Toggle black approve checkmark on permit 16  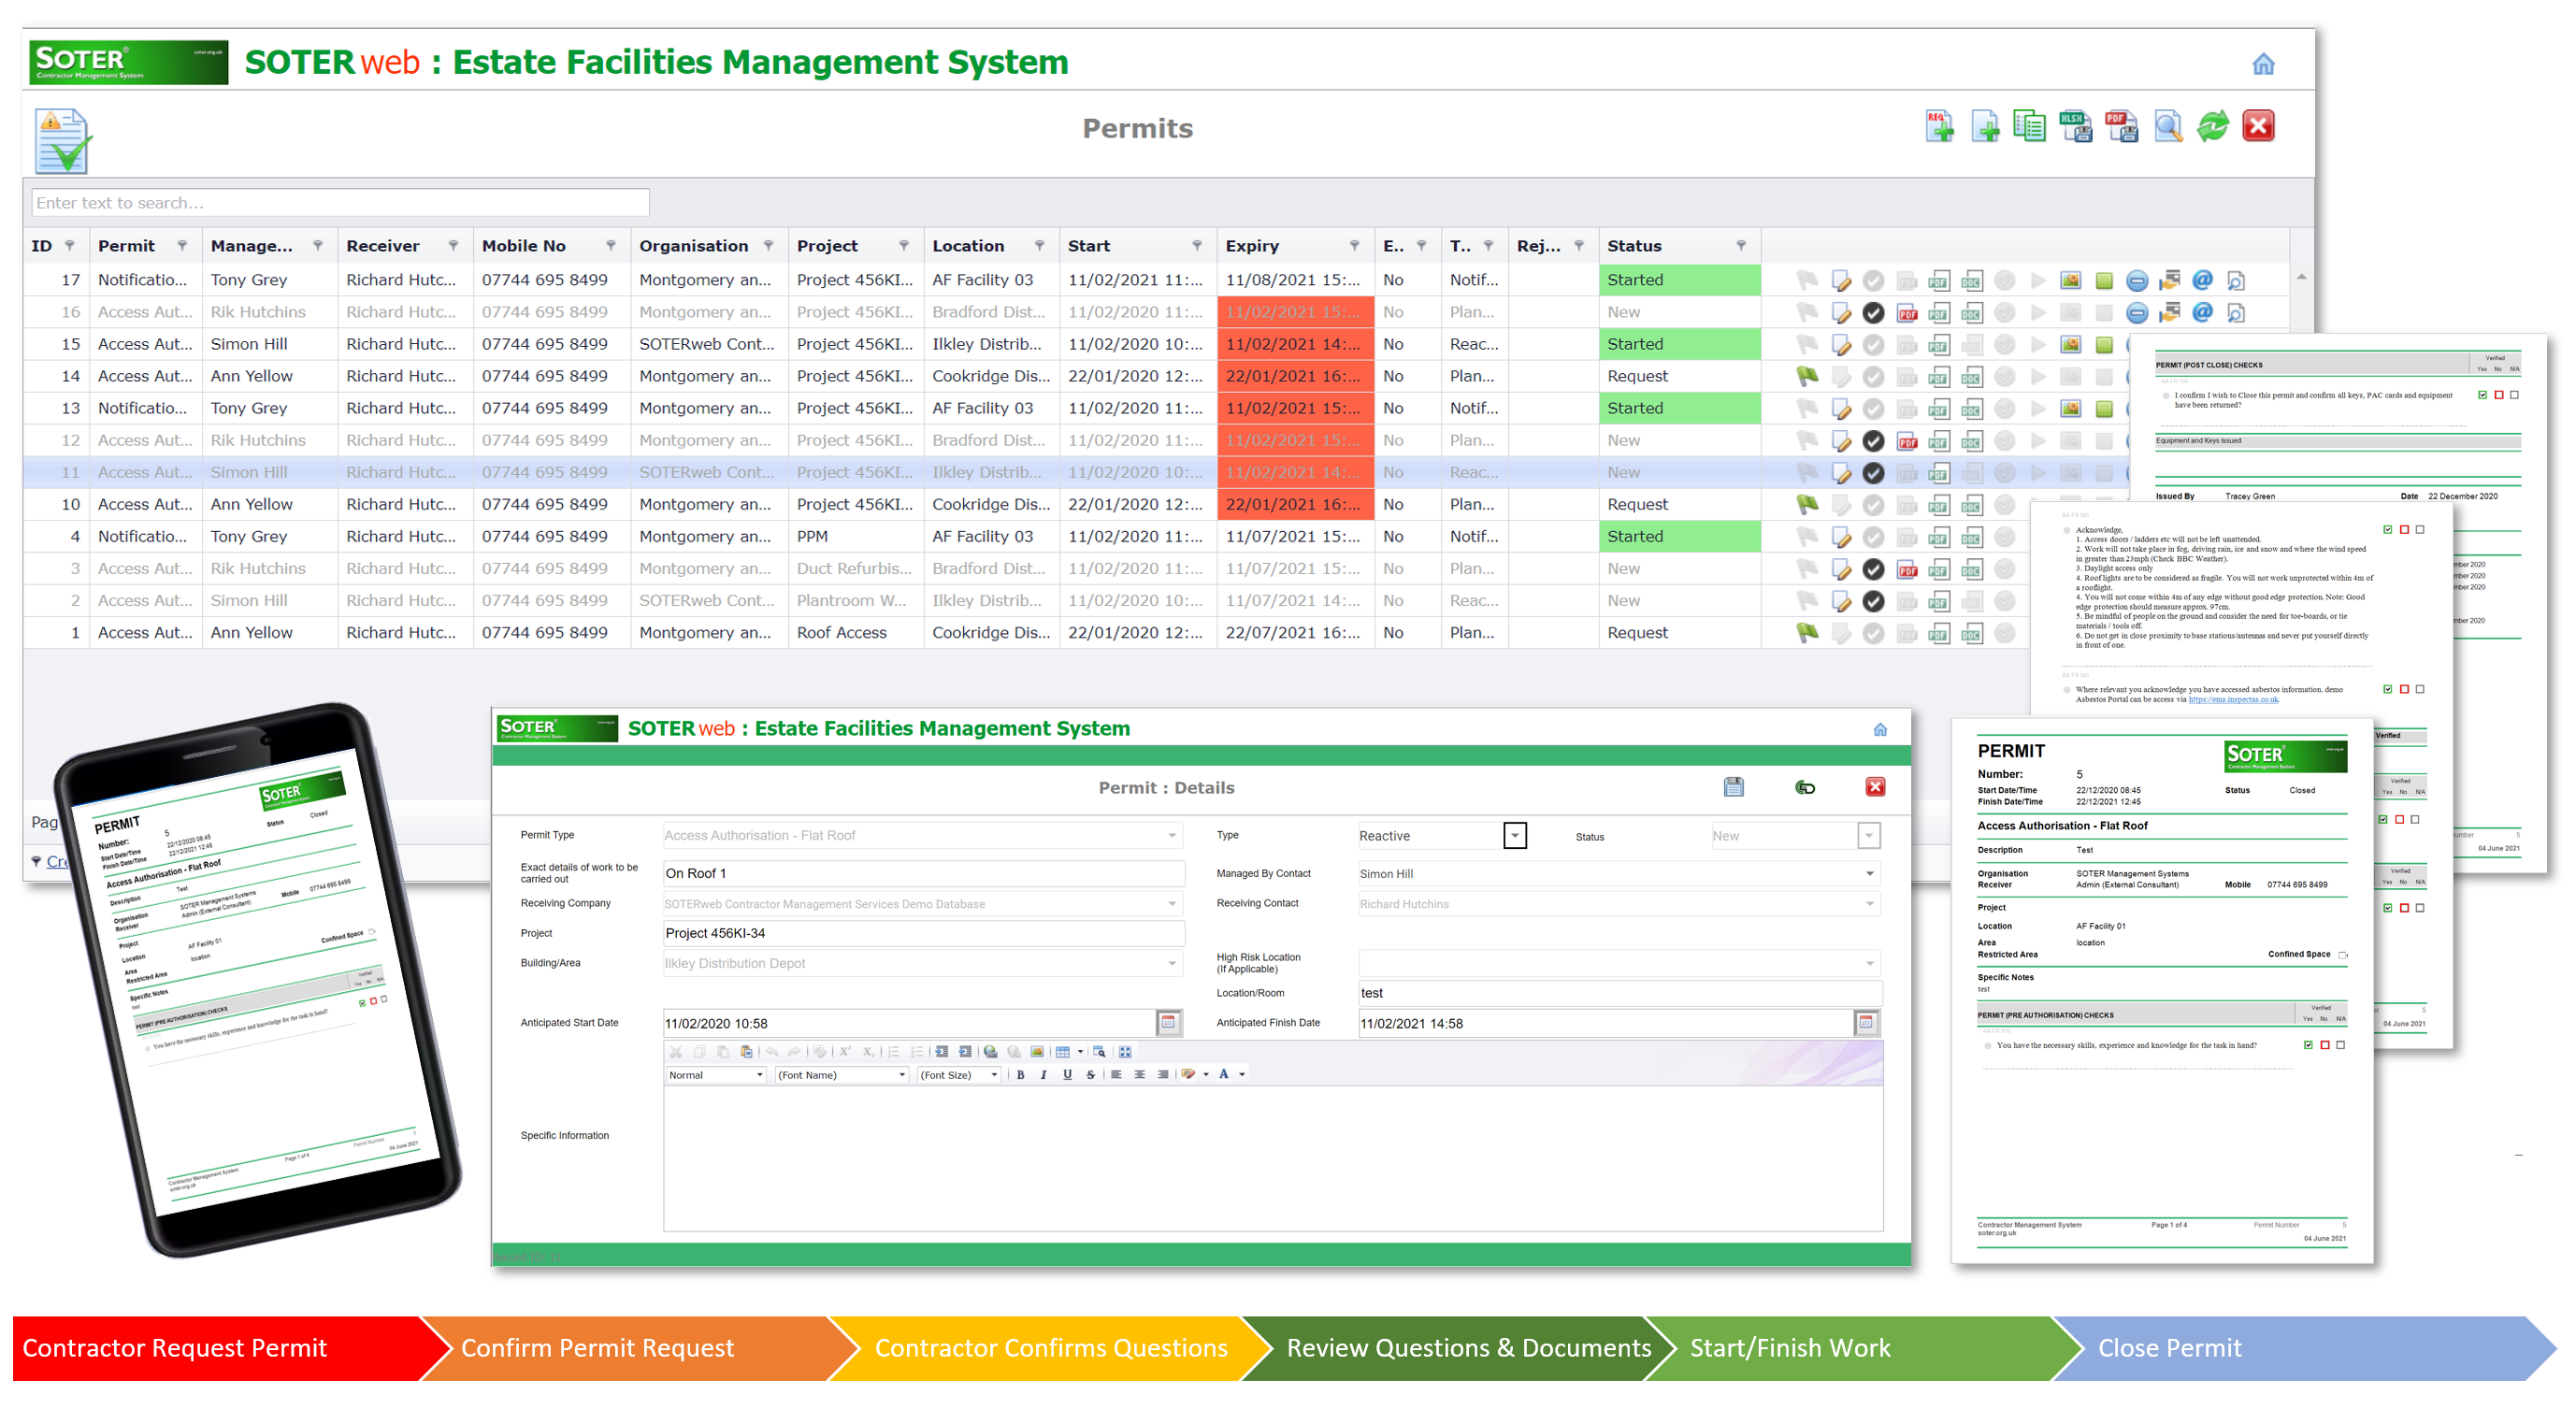(1873, 313)
